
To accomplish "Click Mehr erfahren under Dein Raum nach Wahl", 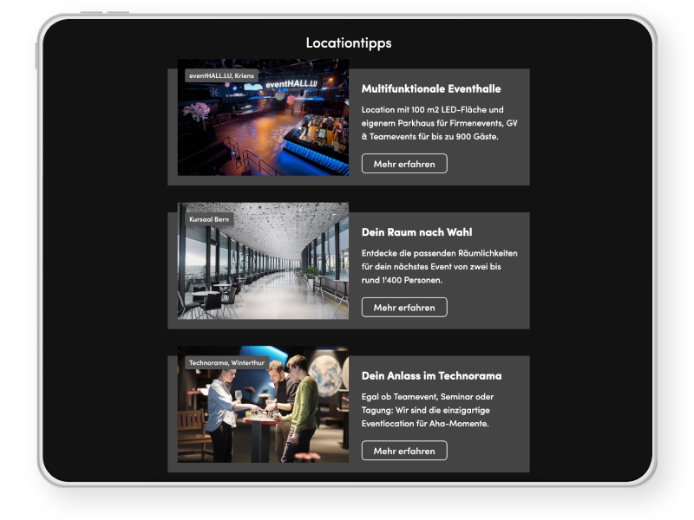I will [404, 308].
